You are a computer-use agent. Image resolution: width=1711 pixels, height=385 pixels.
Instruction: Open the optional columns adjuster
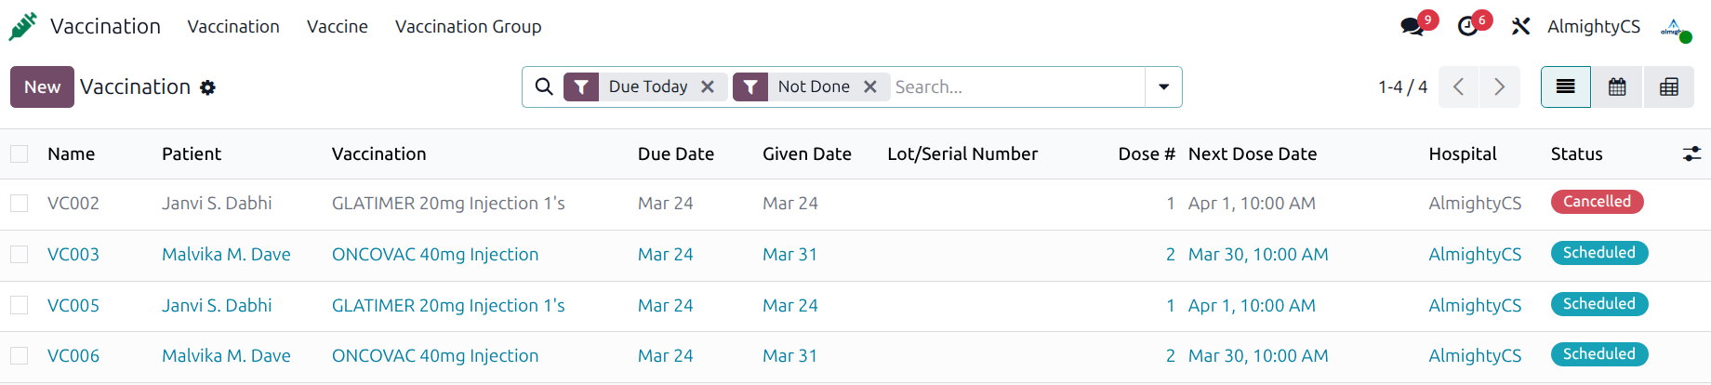[1691, 153]
